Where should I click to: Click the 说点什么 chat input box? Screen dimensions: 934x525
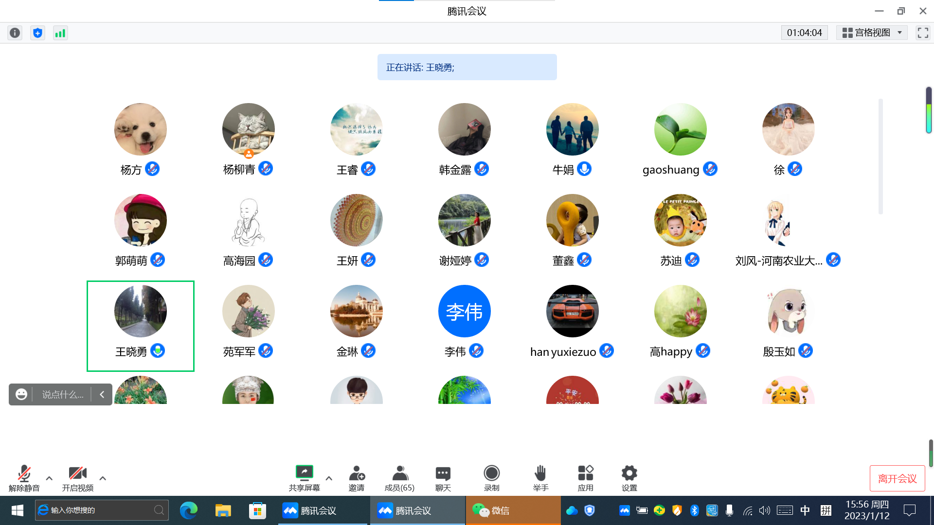pos(62,394)
